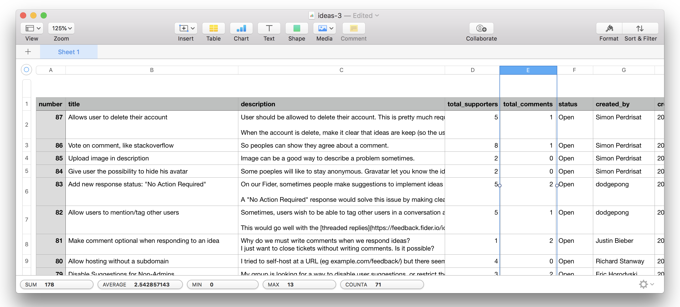Select the 'total_supporters' header cell

(x=472, y=104)
